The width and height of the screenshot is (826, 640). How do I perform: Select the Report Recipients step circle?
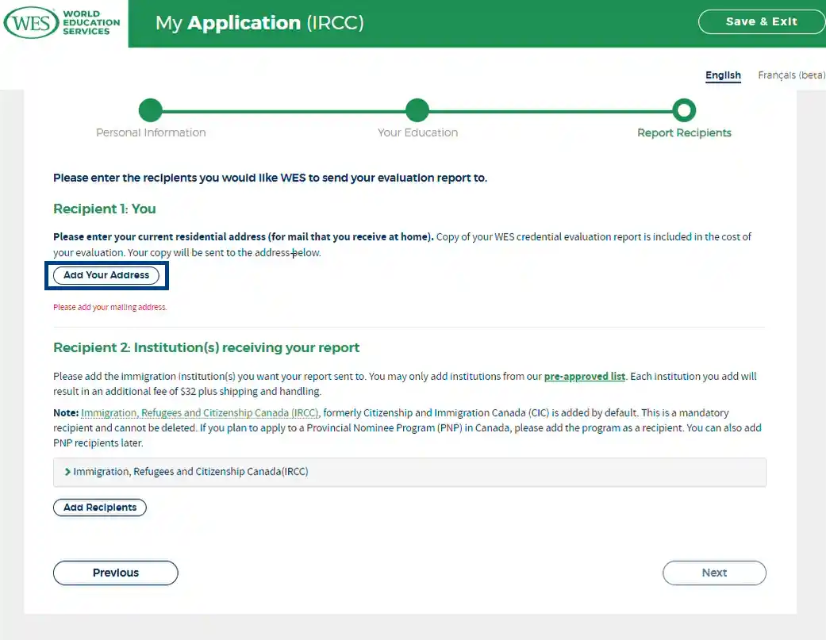click(x=684, y=110)
